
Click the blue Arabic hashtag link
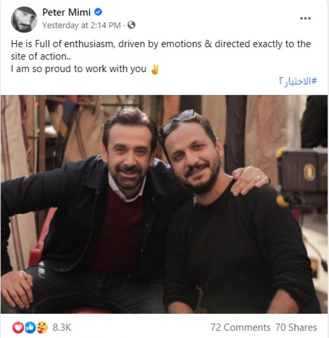pyautogui.click(x=299, y=81)
